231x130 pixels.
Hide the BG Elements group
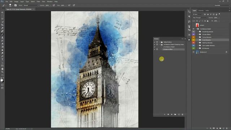[x=193, y=48]
